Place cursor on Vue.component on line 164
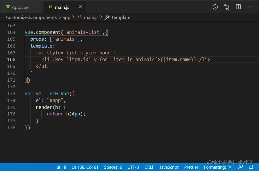Screen dimensions: 259x171 pos(43,32)
